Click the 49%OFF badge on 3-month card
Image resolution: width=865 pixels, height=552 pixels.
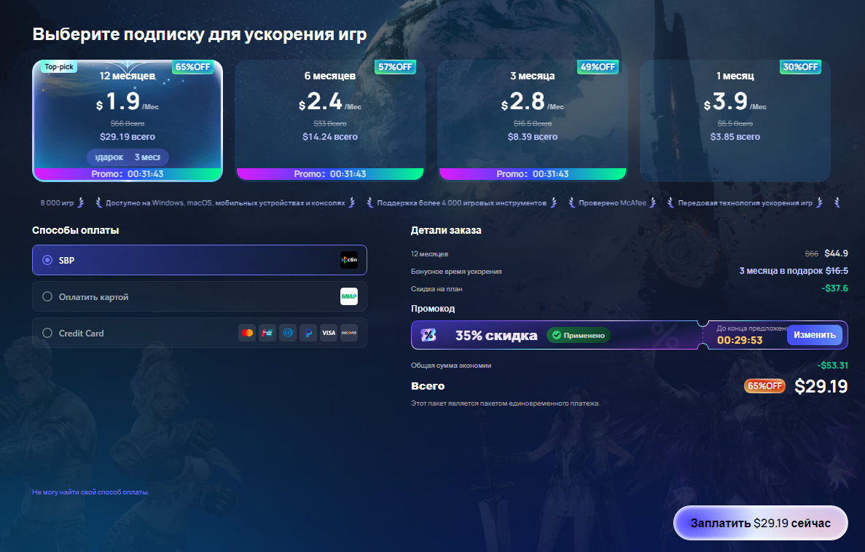coord(598,67)
